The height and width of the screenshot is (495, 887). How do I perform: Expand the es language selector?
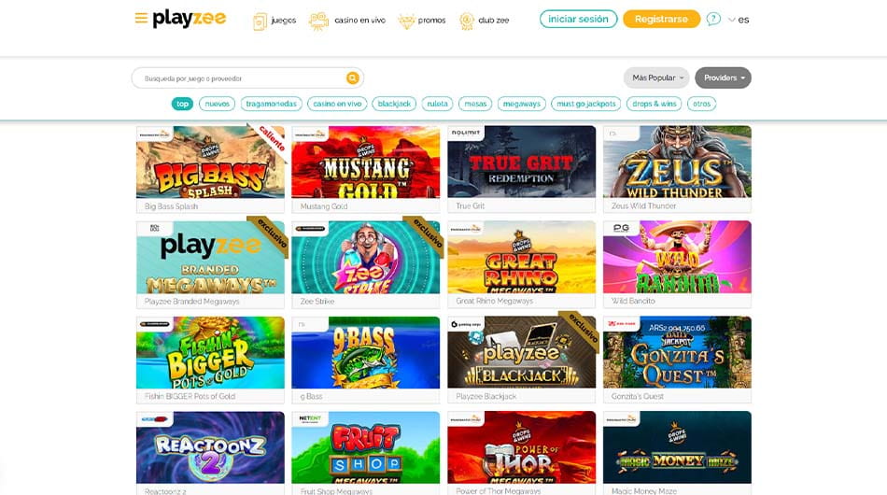[739, 20]
